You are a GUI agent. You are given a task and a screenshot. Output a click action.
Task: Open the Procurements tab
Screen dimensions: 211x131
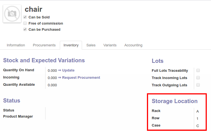(x=44, y=45)
